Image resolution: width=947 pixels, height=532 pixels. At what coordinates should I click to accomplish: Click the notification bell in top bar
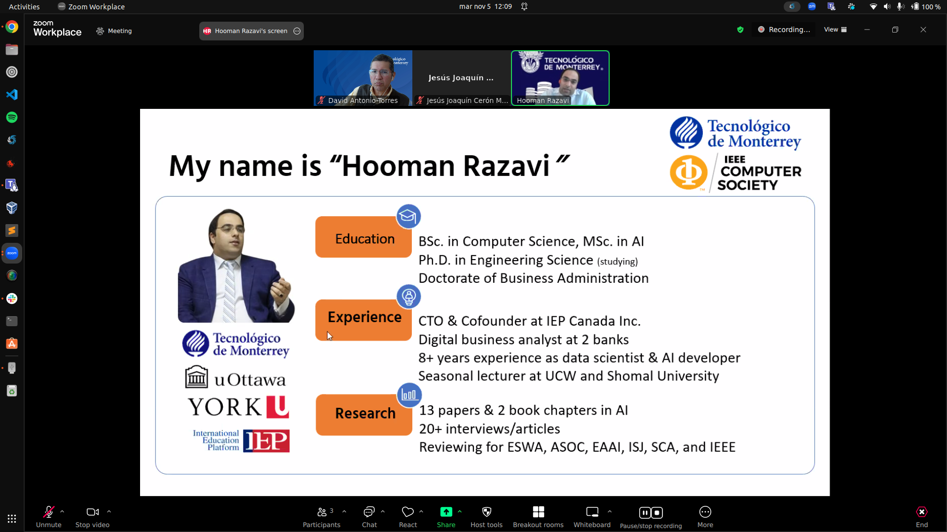[524, 6]
